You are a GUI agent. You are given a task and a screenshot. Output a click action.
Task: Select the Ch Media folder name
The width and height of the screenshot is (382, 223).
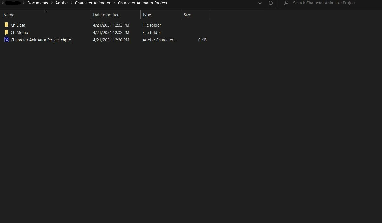19,32
